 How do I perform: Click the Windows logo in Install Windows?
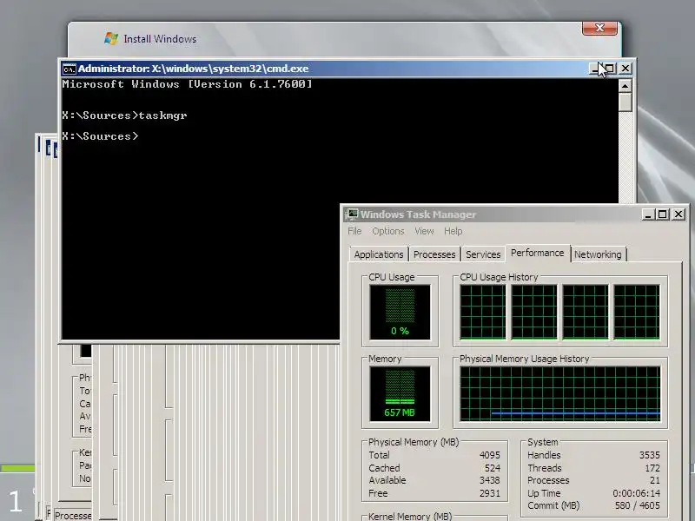tap(111, 38)
